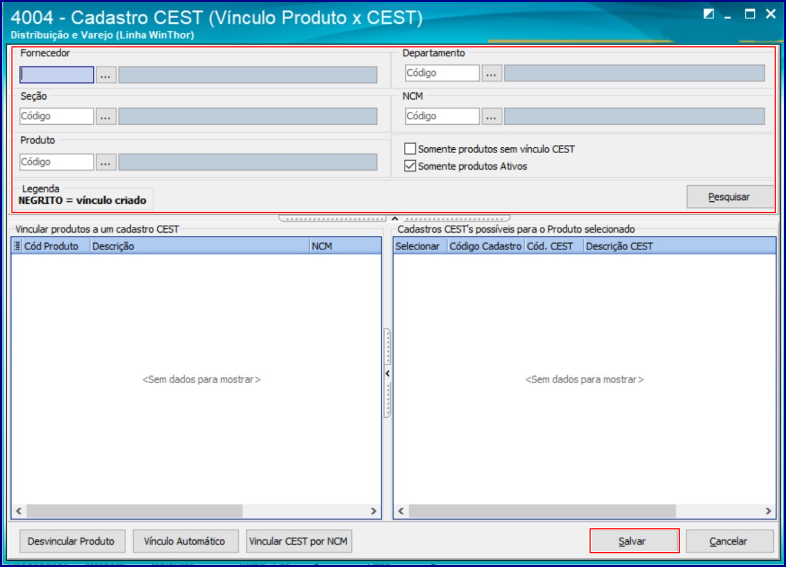Click left arrow of CEST grid scrollbar
Screen dimensions: 786x567
pyautogui.click(x=401, y=511)
